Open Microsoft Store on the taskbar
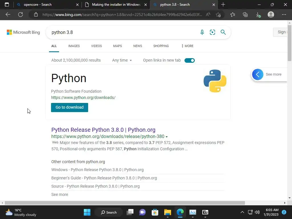The width and height of the screenshot is (292, 219). tap(155, 212)
